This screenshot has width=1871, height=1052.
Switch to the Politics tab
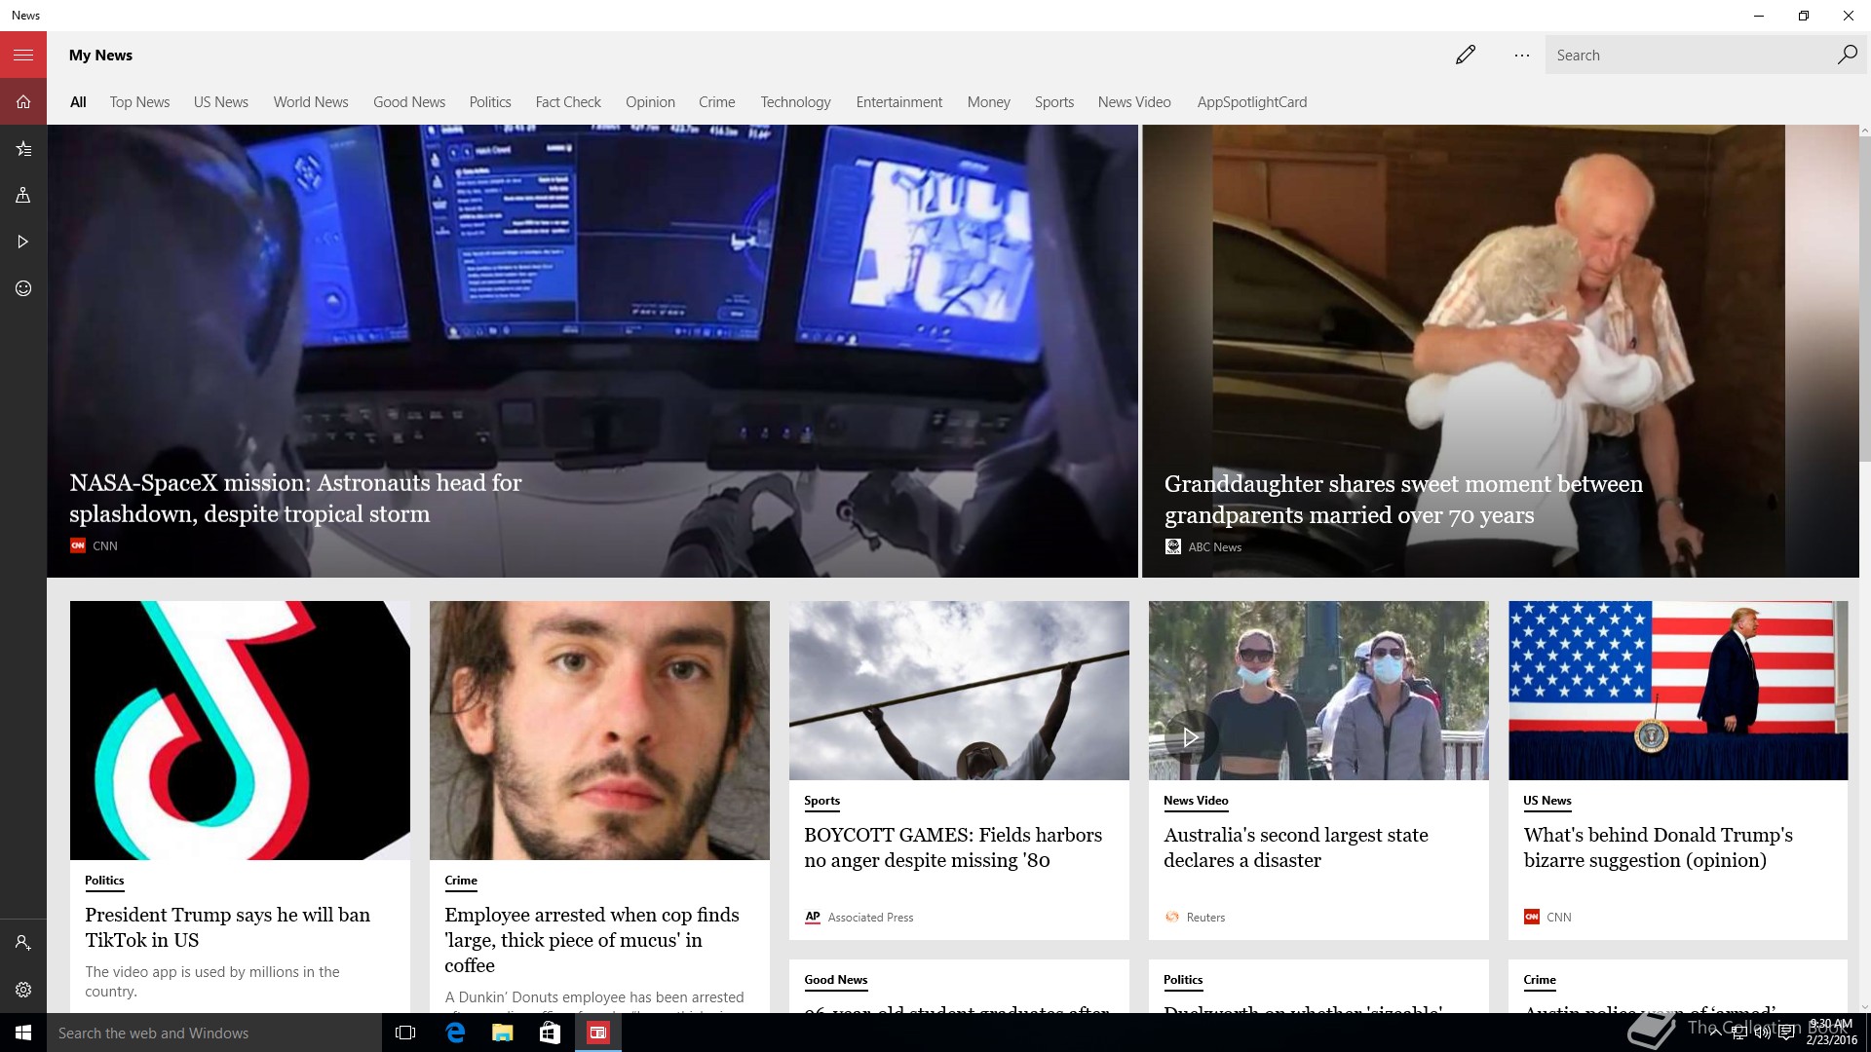(x=490, y=102)
